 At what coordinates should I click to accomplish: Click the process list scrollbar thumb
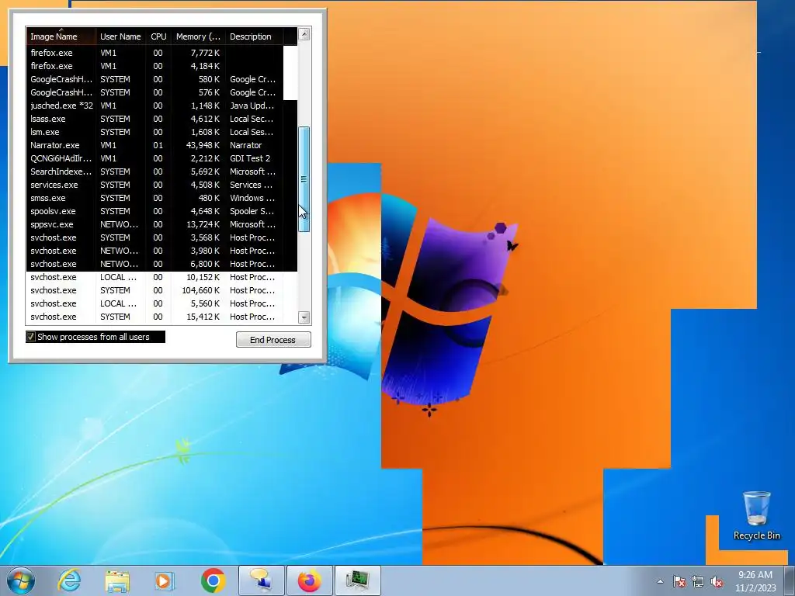[x=304, y=179]
